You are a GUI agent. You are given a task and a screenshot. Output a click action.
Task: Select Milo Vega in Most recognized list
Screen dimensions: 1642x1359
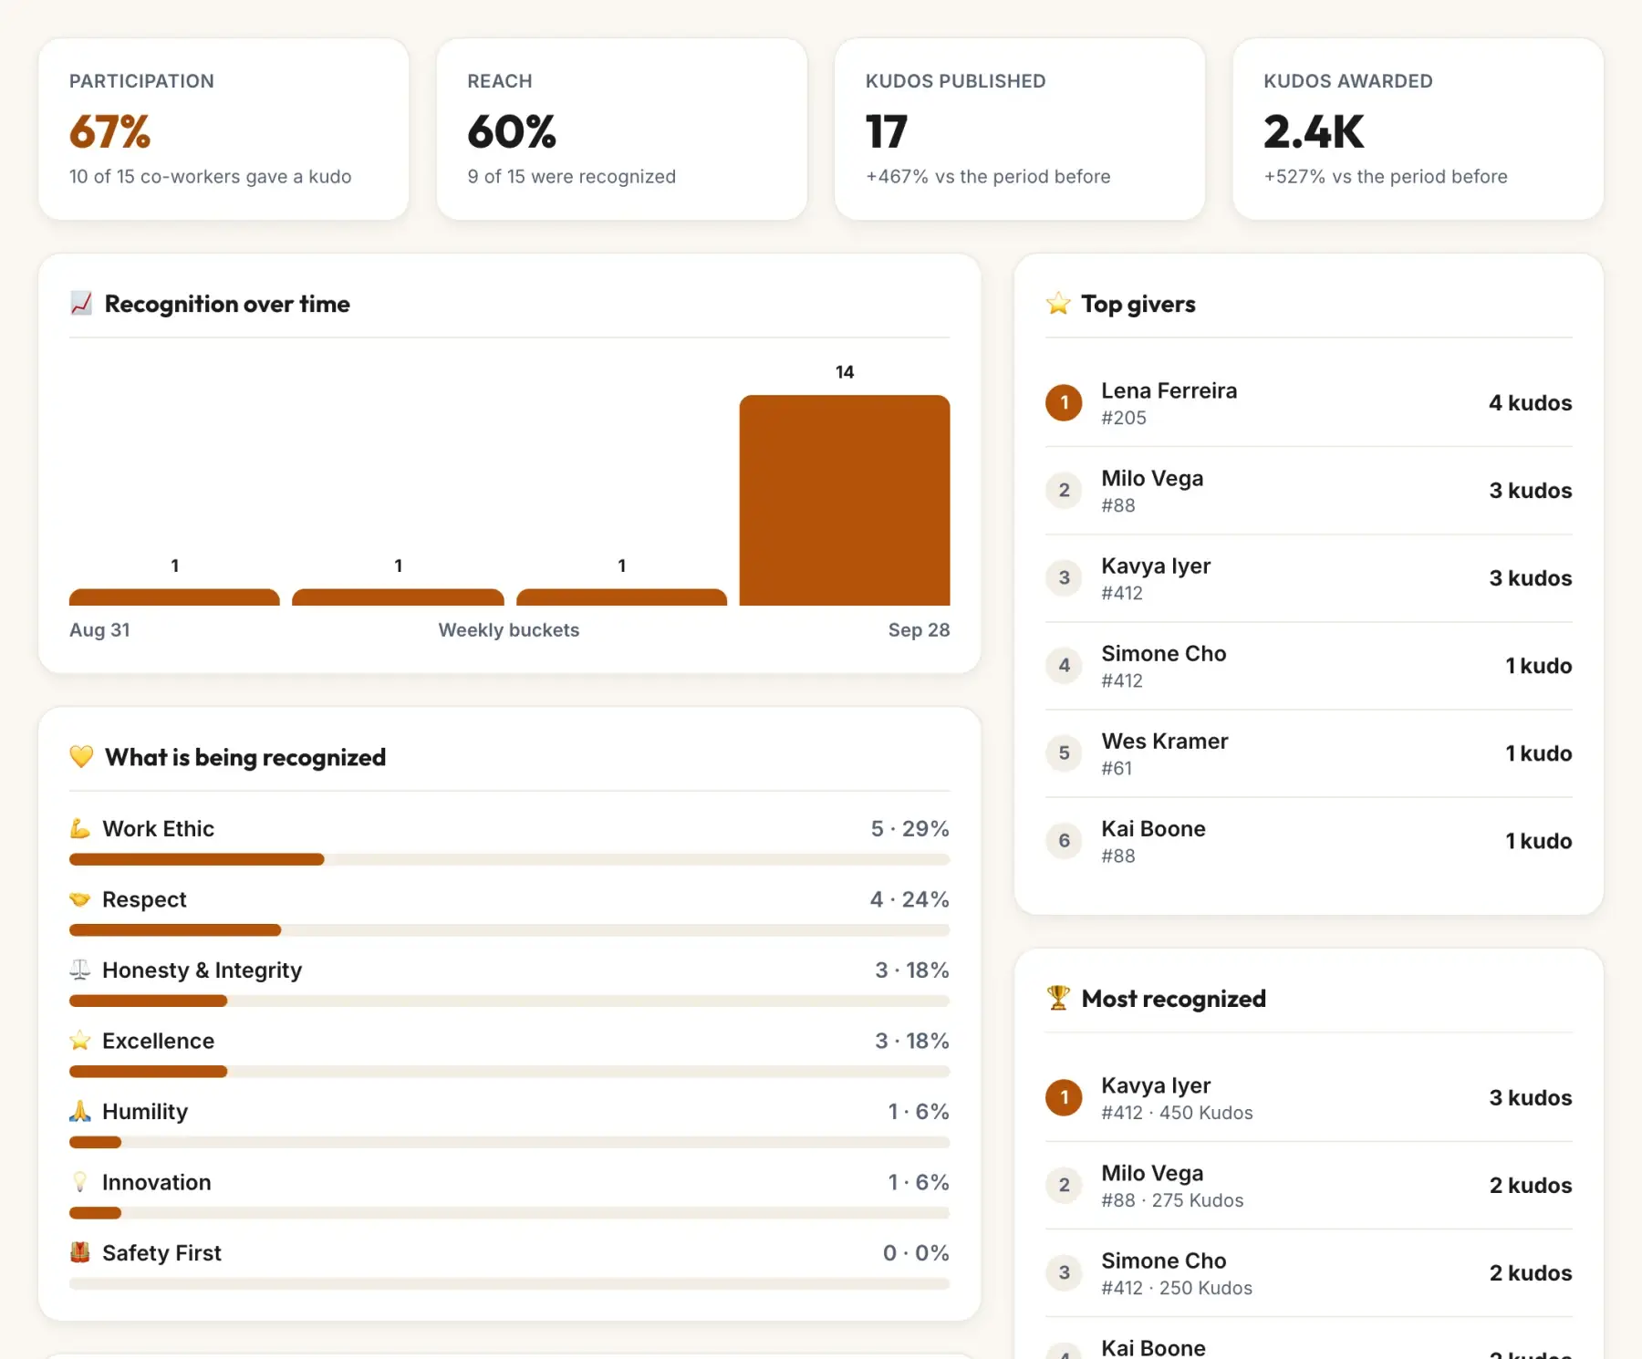tap(1309, 1185)
